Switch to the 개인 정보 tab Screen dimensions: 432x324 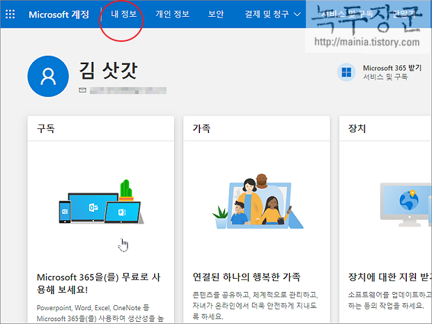pyautogui.click(x=173, y=14)
